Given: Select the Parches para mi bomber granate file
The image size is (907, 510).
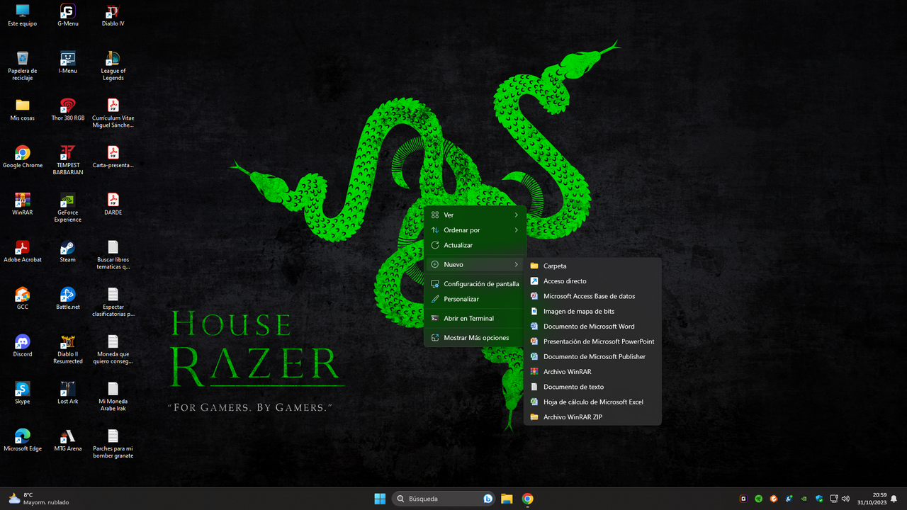Looking at the screenshot, I should pyautogui.click(x=113, y=444).
